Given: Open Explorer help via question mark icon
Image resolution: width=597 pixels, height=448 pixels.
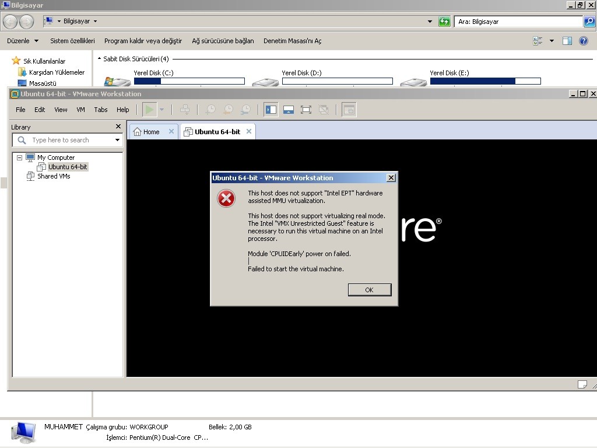Looking at the screenshot, I should (x=583, y=41).
